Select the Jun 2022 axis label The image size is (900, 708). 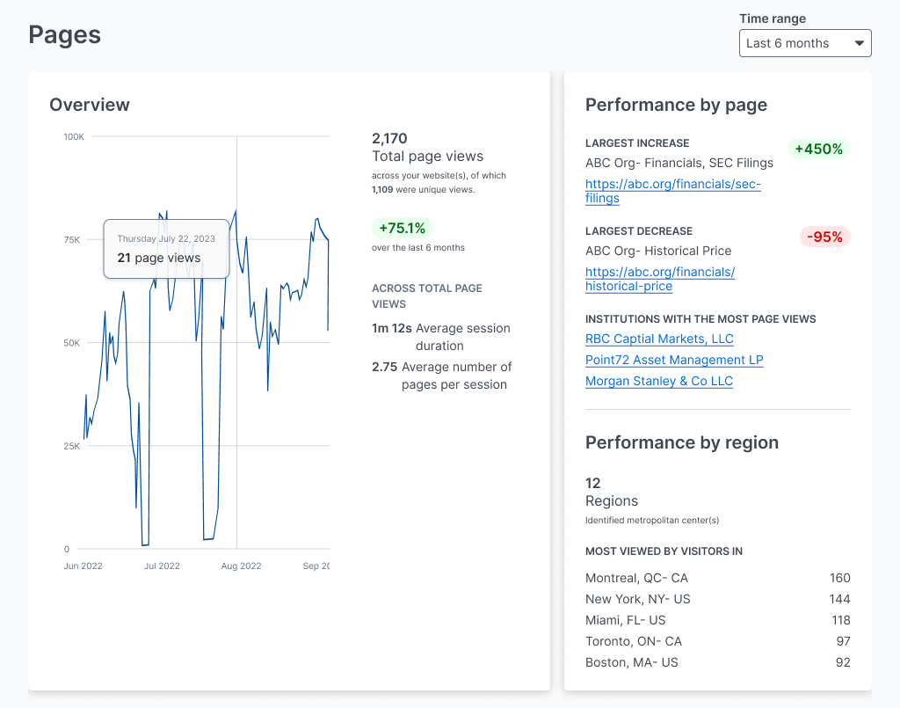coord(83,566)
